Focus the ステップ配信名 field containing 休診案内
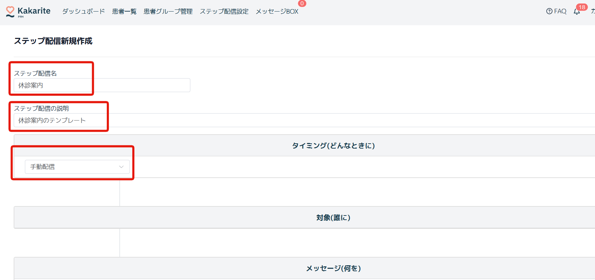The image size is (595, 280). coord(101,85)
